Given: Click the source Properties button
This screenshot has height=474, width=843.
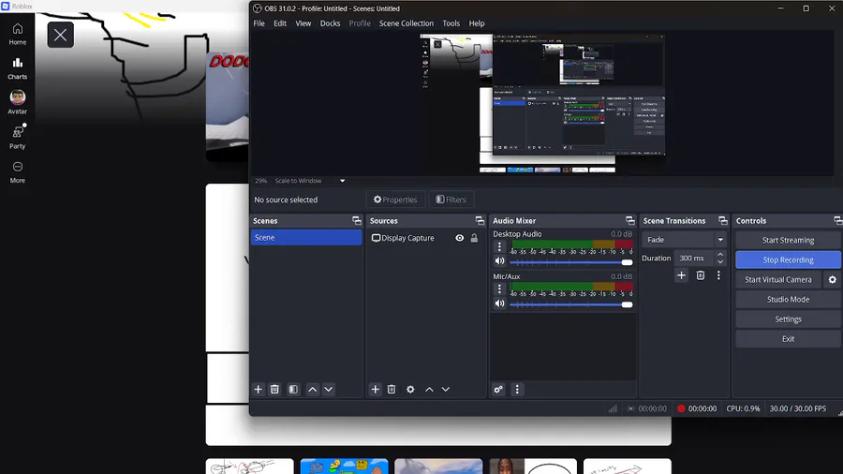Looking at the screenshot, I should (x=395, y=200).
